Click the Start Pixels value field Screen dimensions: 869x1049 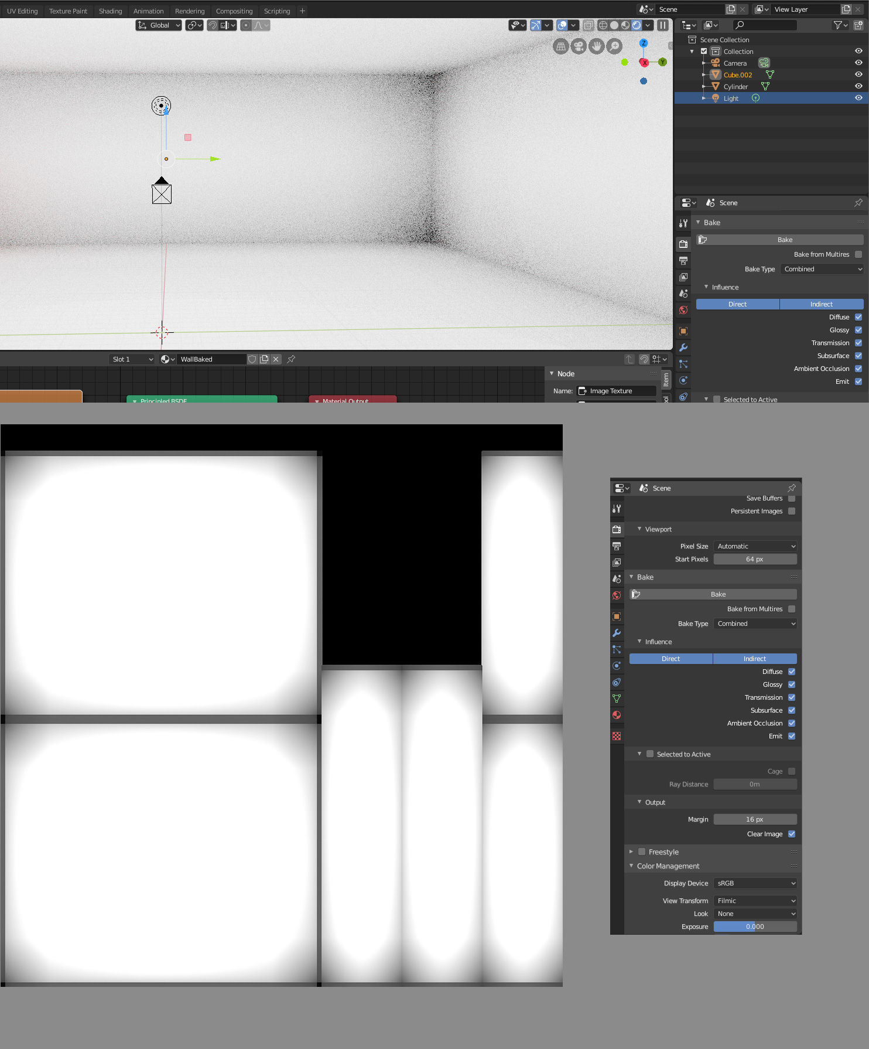[x=755, y=559]
